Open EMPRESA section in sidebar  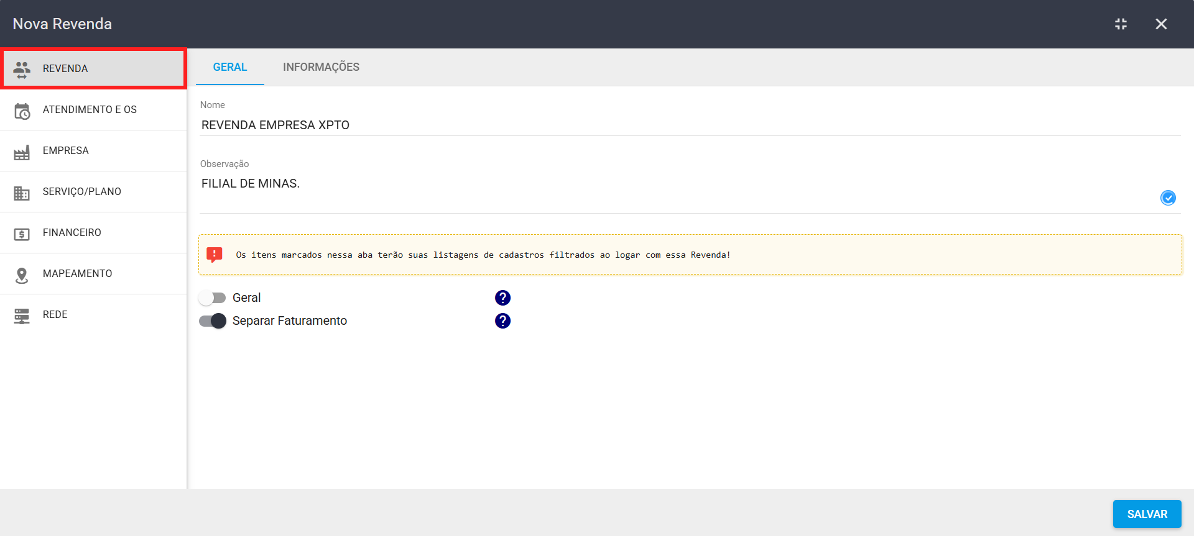pos(93,150)
